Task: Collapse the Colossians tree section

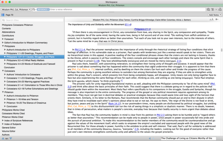Action: coord(3,71)
